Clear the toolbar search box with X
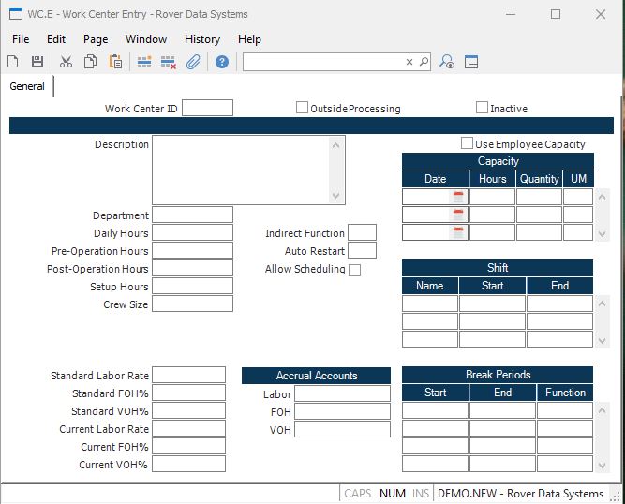This screenshot has width=625, height=504. click(x=409, y=62)
